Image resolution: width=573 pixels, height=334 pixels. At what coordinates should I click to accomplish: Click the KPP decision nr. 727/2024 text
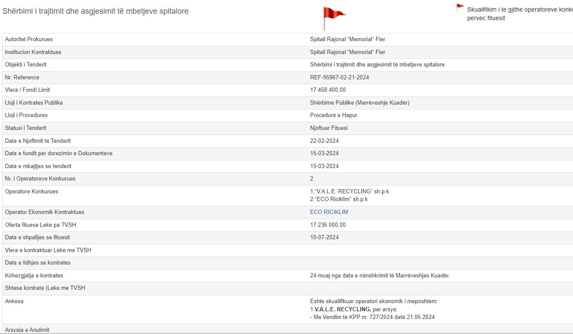[x=372, y=317]
